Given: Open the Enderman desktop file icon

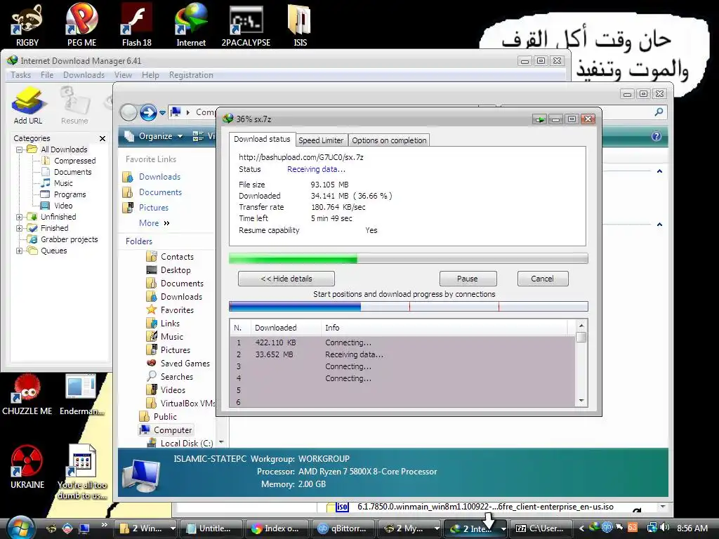Looking at the screenshot, I should [81, 394].
